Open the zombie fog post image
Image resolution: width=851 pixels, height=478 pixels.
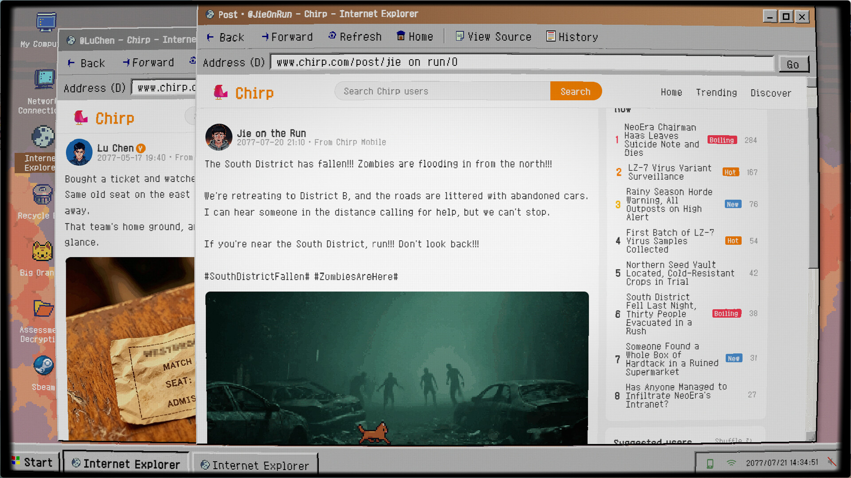pos(397,367)
